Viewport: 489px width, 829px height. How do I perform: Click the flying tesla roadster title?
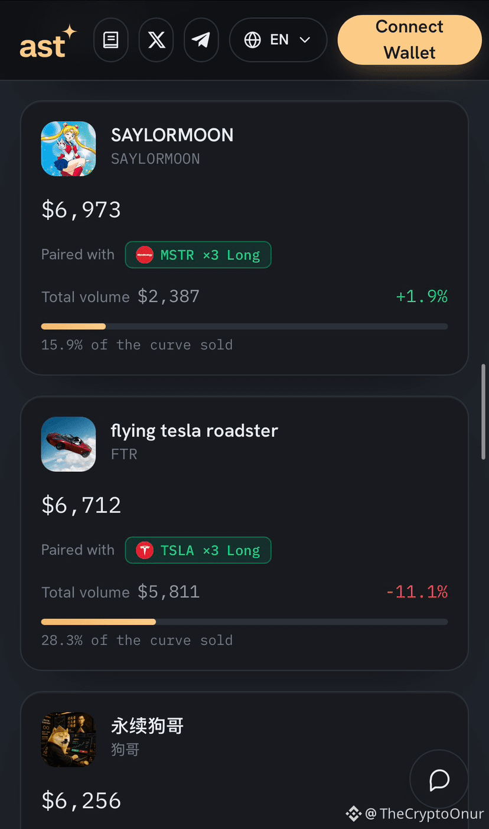pos(194,431)
